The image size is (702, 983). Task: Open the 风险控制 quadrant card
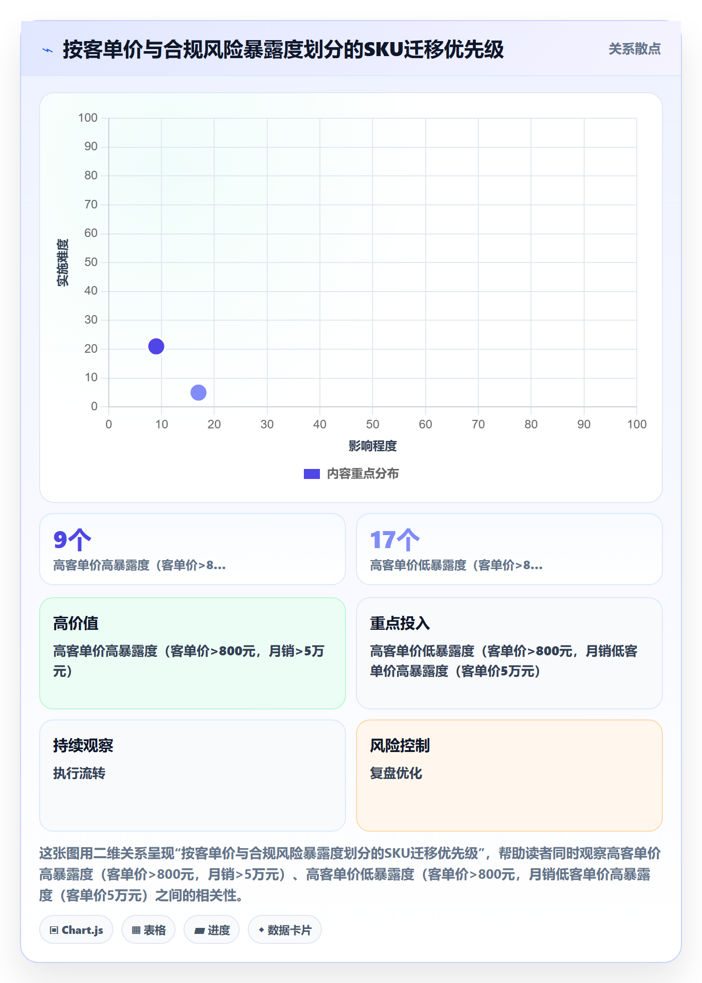(509, 776)
